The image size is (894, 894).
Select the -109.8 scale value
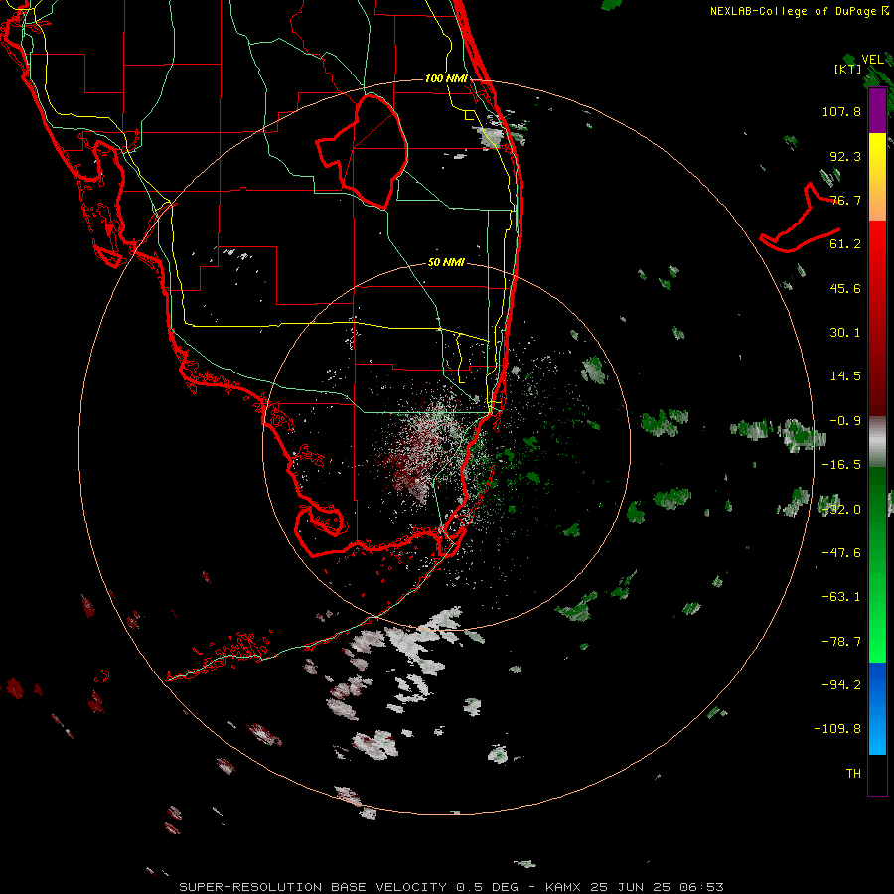click(x=837, y=729)
